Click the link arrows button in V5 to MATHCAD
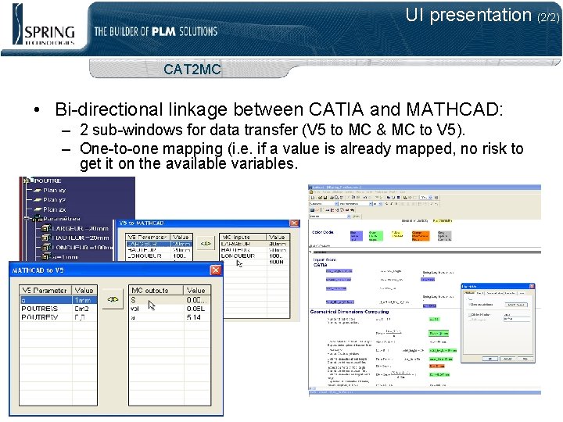This screenshot has height=422, width=563. [x=206, y=244]
